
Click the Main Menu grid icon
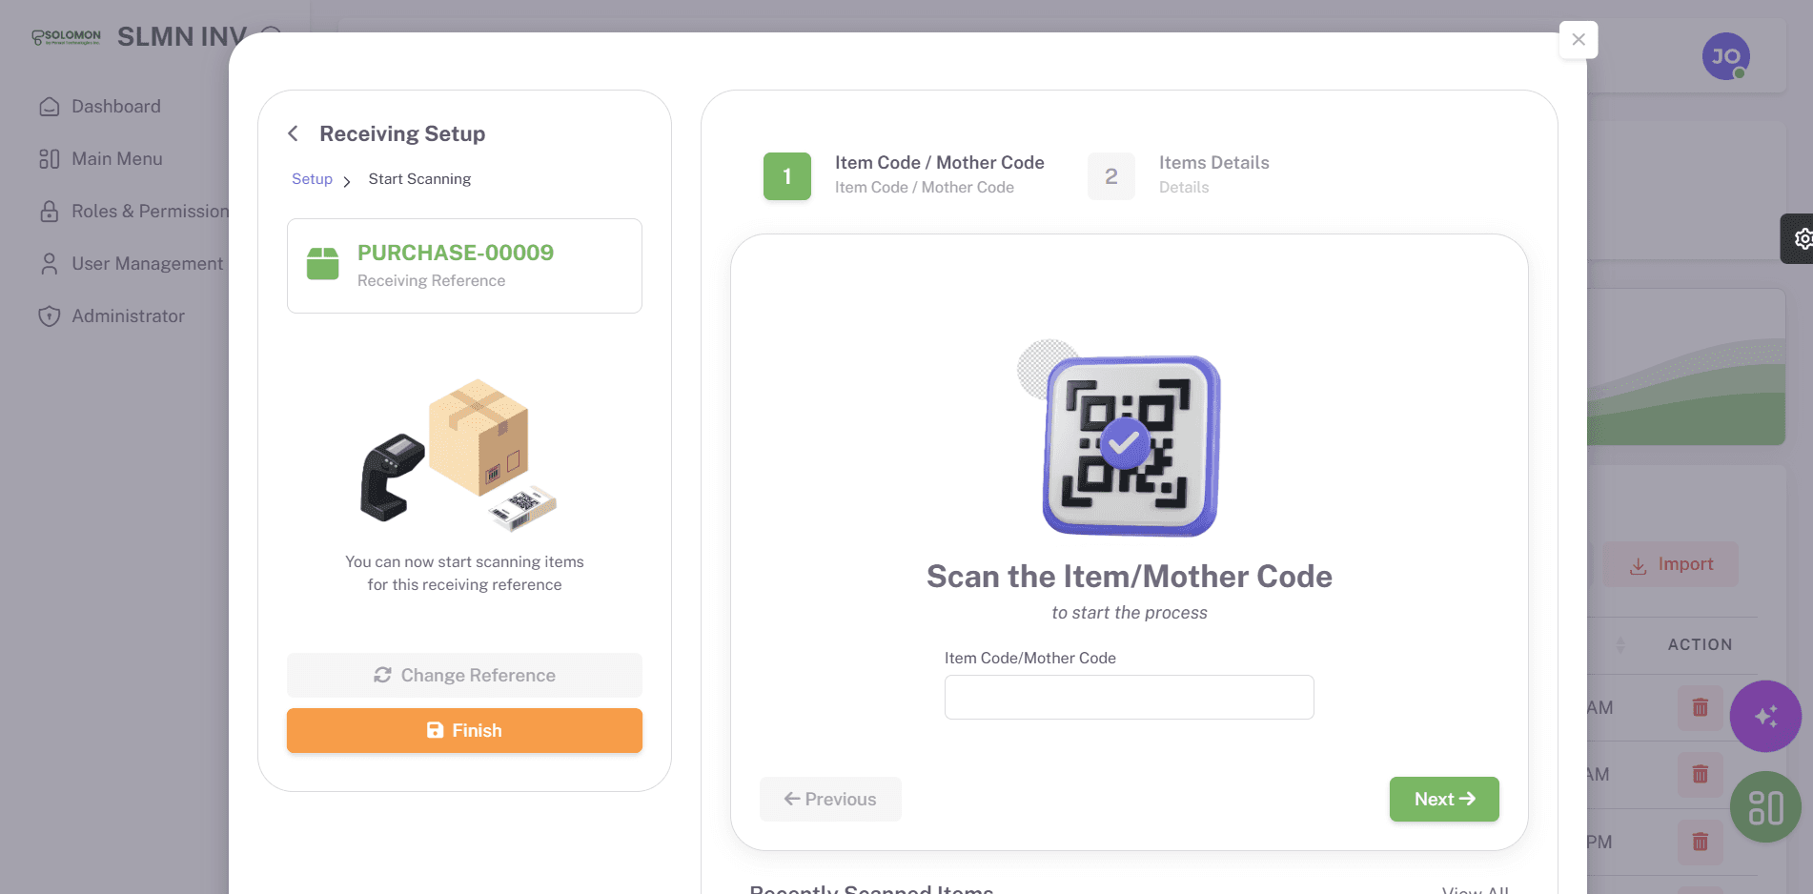[x=50, y=159]
